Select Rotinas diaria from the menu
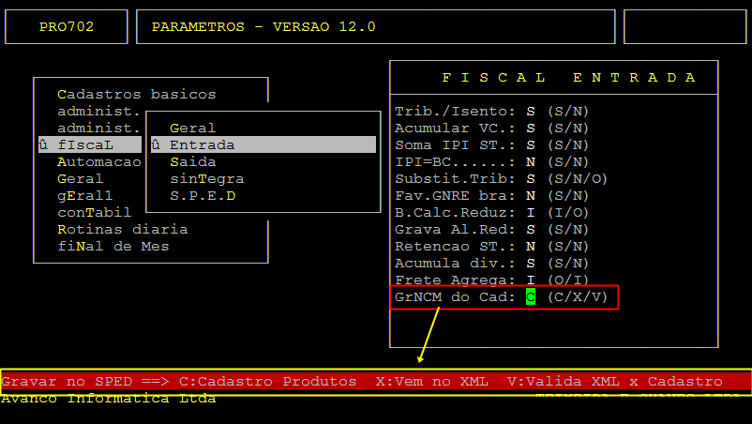 [x=122, y=229]
